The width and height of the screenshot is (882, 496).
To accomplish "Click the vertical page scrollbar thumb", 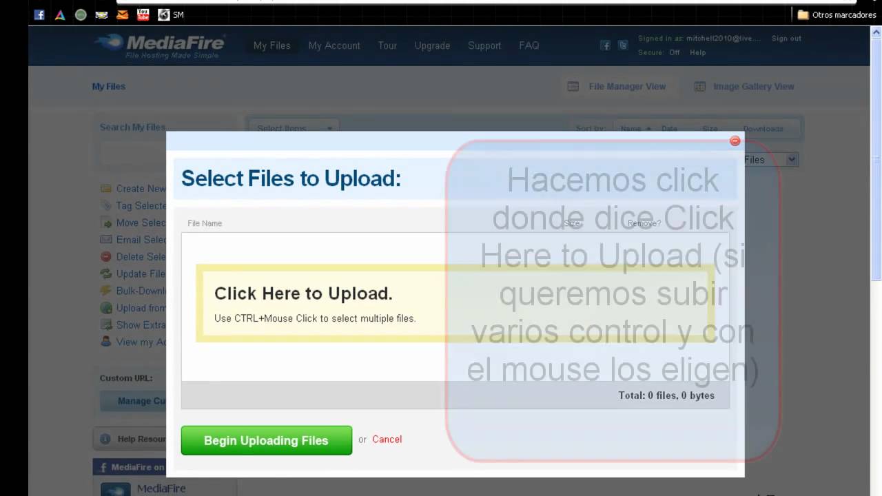I will pos(876,160).
